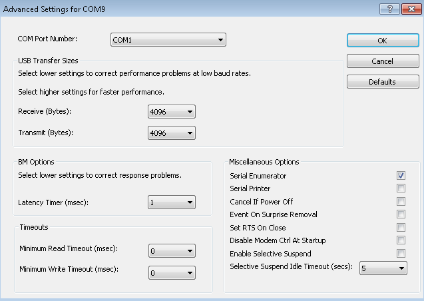Turn on Enable Selective Suspend checkbox
424x301 pixels.
(401, 254)
